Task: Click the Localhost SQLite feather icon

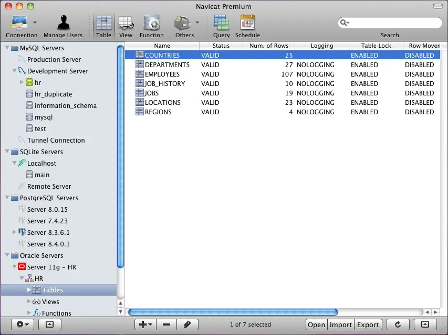Action: [x=22, y=163]
